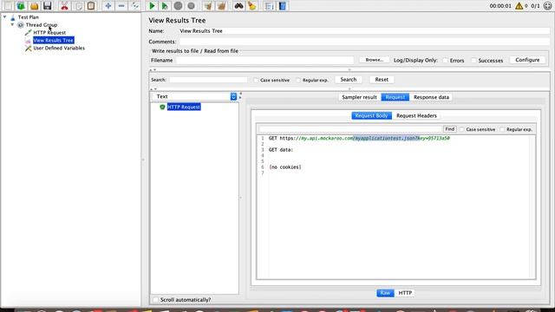Click the Paste clipboard icon
555x312 pixels.
click(91, 6)
